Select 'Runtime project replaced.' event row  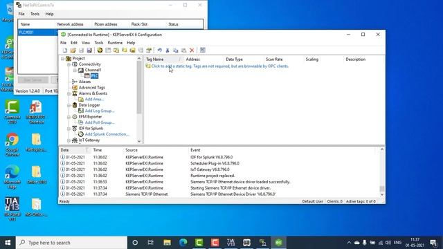pos(213,176)
